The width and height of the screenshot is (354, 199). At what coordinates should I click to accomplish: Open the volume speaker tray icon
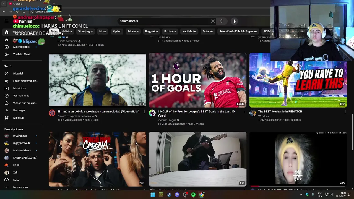pos(331,195)
